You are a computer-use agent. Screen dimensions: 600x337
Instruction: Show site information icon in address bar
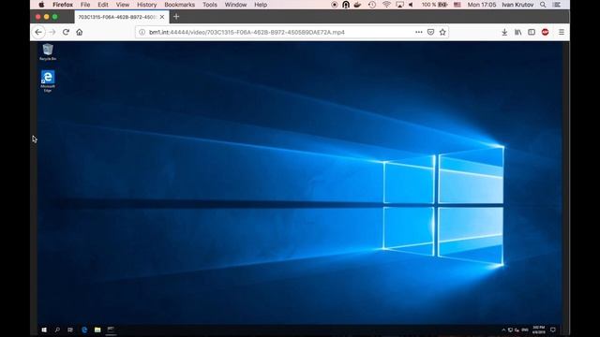[142, 32]
